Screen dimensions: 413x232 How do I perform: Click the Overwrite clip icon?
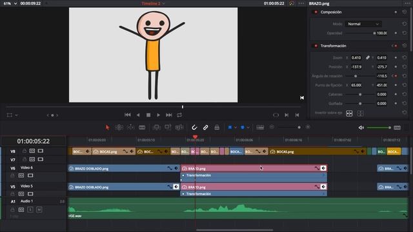(168, 128)
